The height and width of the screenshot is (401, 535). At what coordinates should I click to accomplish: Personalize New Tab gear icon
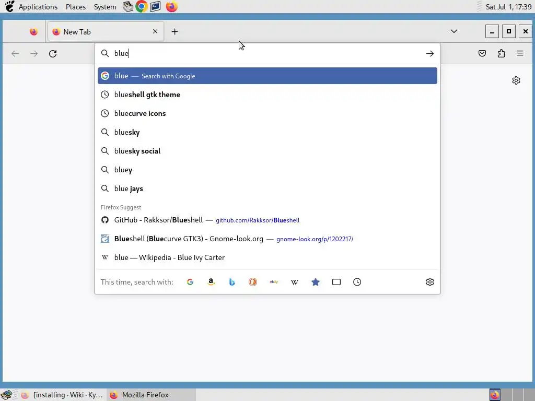[x=516, y=80]
